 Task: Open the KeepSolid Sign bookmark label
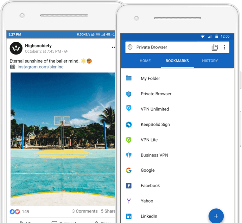click(x=155, y=124)
